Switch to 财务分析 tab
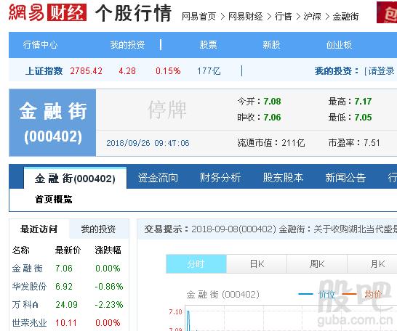This screenshot has width=397, height=331. coord(220,178)
